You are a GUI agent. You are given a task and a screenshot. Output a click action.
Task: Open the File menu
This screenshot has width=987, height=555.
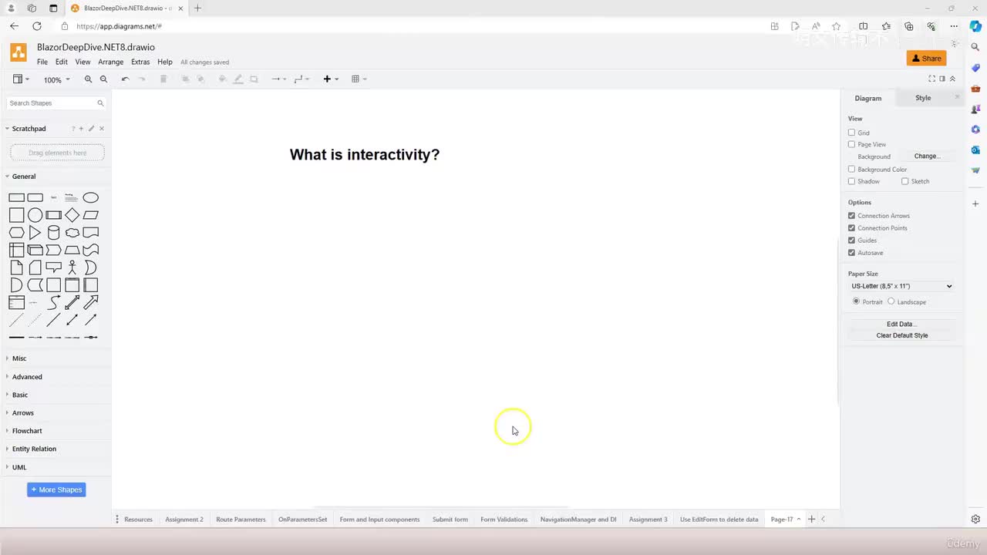(x=42, y=62)
